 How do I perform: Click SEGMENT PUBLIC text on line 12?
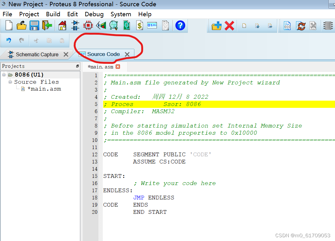click(159, 154)
